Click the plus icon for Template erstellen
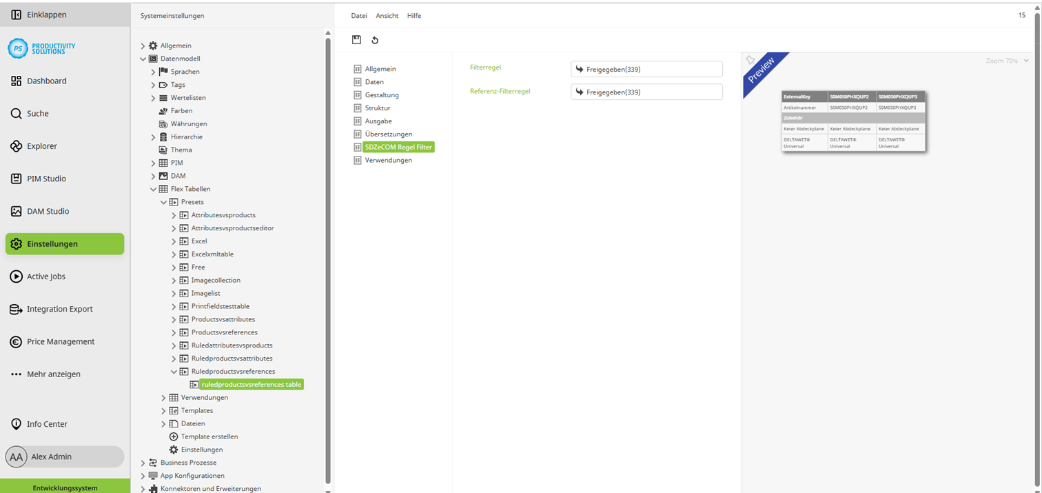 click(x=174, y=436)
